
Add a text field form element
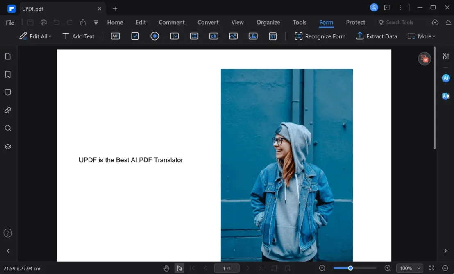[x=116, y=36]
